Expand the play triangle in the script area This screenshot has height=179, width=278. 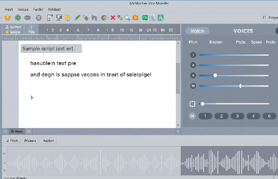(x=32, y=97)
